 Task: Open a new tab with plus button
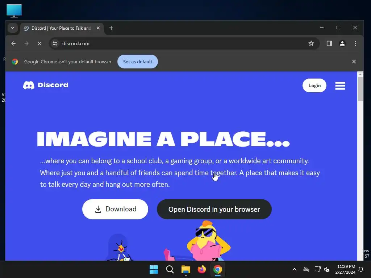111,28
